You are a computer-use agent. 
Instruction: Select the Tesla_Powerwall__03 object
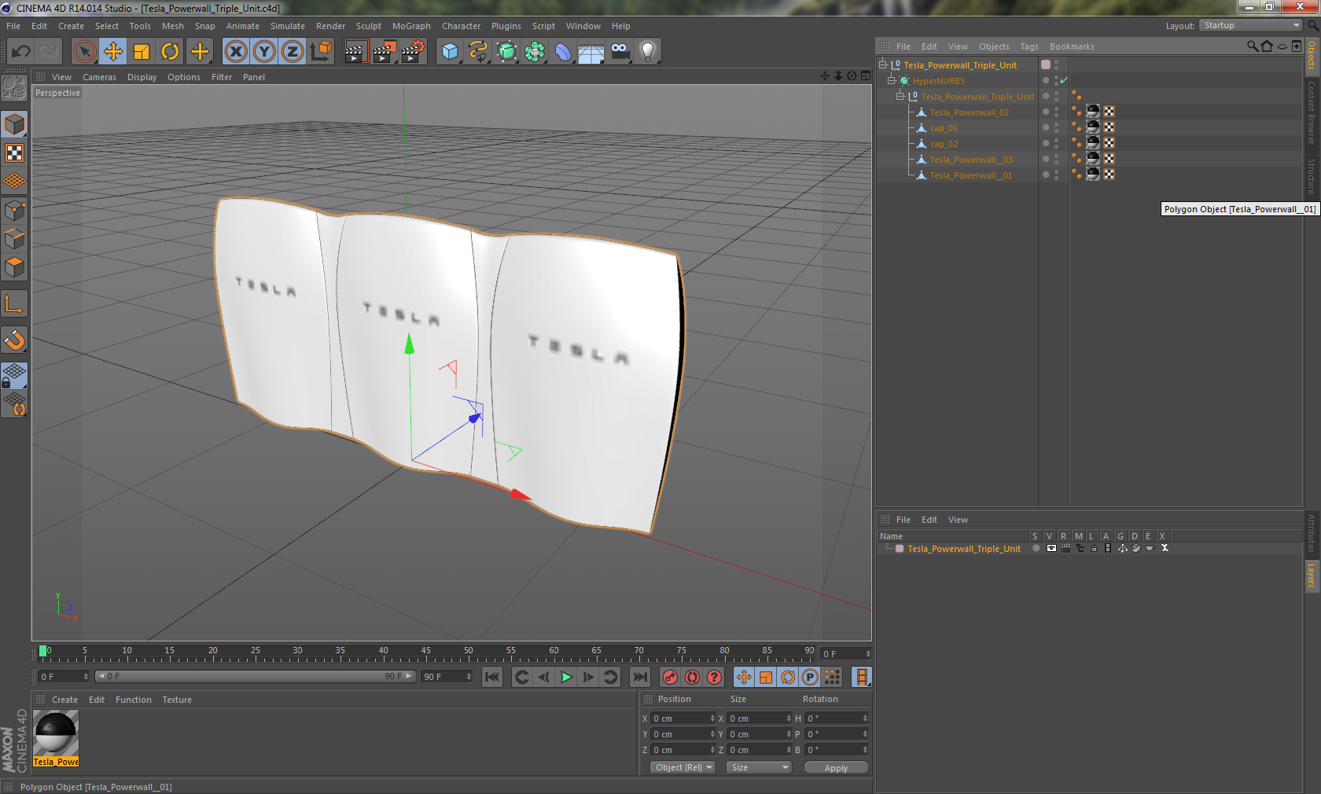click(971, 160)
